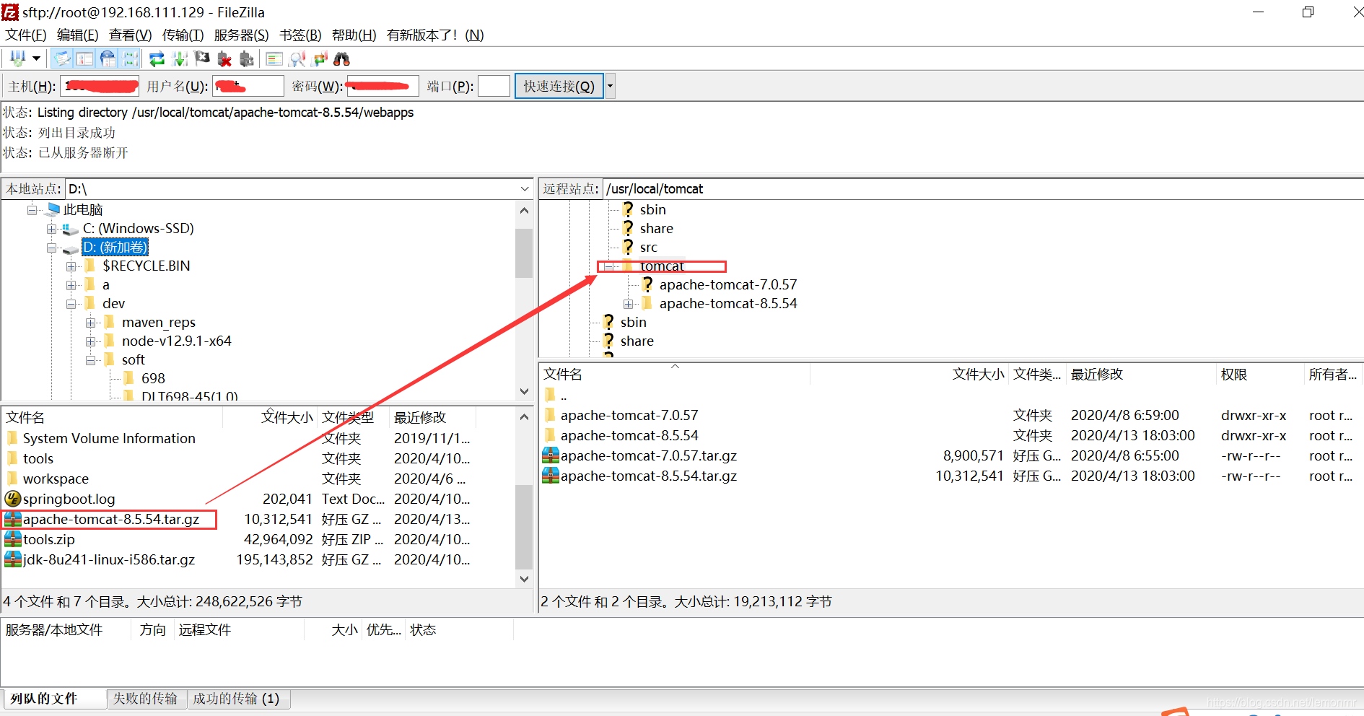Search for files with the binoculars icon
Image resolution: width=1364 pixels, height=716 pixels.
tap(342, 58)
